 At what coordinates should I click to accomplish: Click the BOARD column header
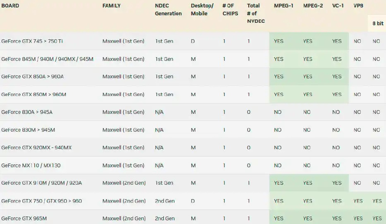(10, 6)
